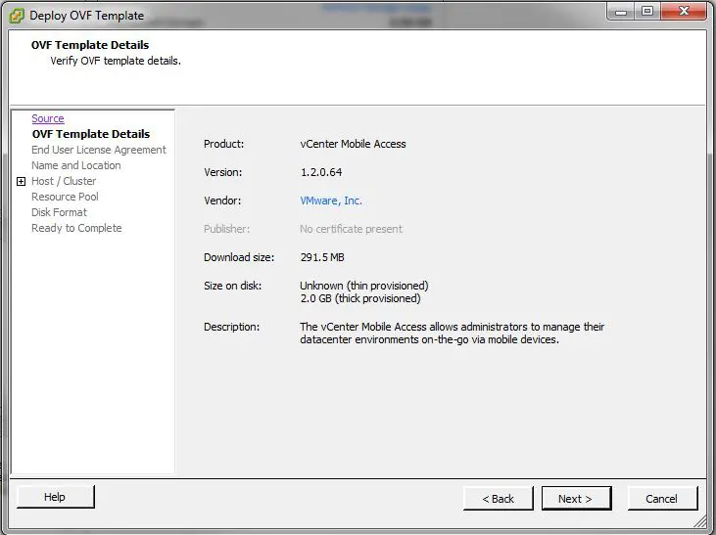Click the 'Description:' label
The image size is (716, 535).
coord(231,327)
